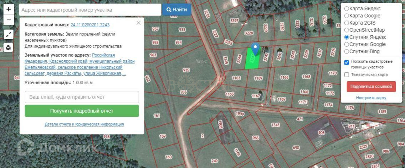Close the cadastral info popup
The width and height of the screenshot is (405, 168).
coord(138,23)
